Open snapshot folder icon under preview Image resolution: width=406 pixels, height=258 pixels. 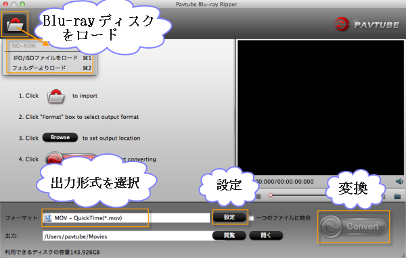click(397, 197)
